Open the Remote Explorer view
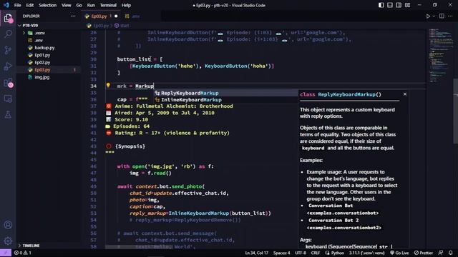 point(8,99)
